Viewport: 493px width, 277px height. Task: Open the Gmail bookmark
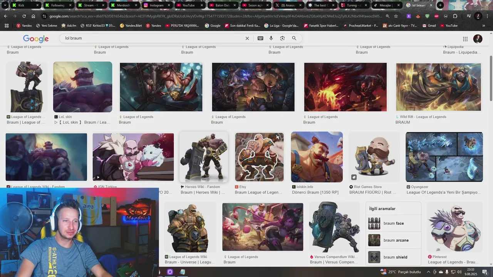click(x=429, y=26)
